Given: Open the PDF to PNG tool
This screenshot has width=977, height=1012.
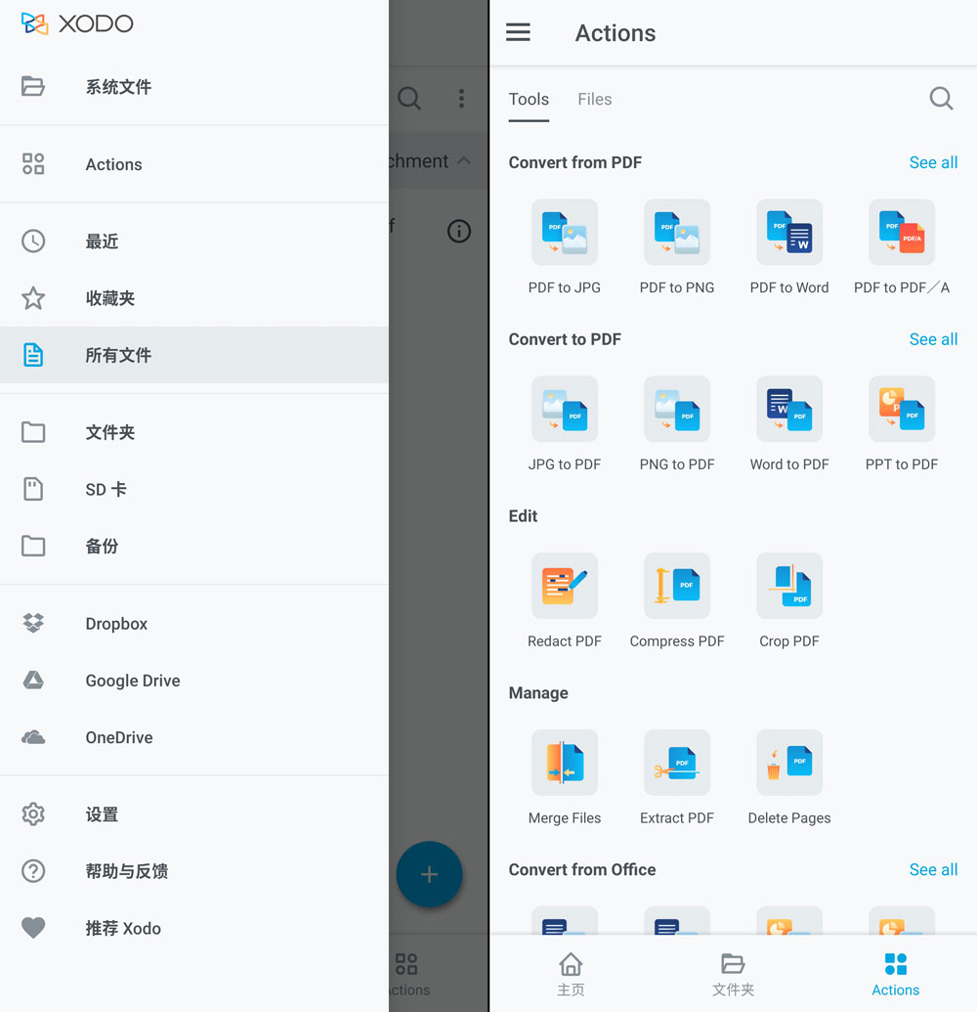Looking at the screenshot, I should 676,247.
